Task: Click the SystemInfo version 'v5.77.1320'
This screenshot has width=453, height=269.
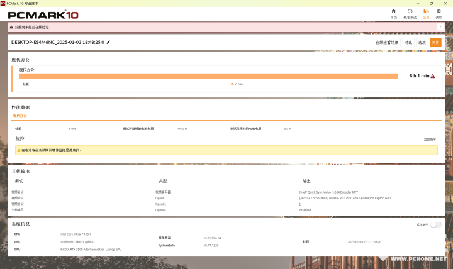Action: tap(211, 246)
